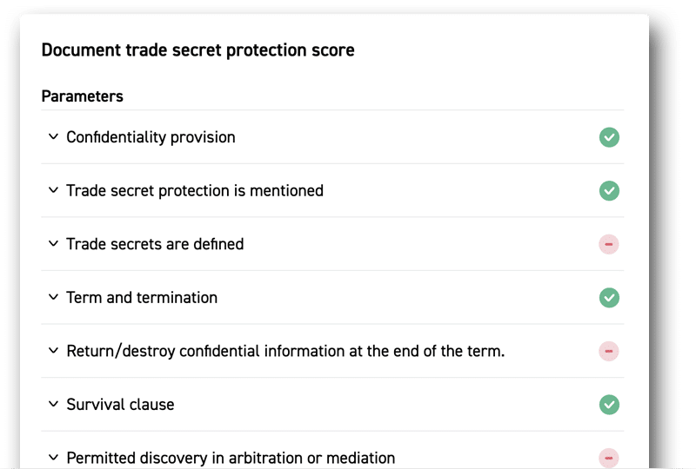Viewport: 696px width, 469px height.
Task: Click red minus icon for Trade secrets are defined
Action: (609, 244)
